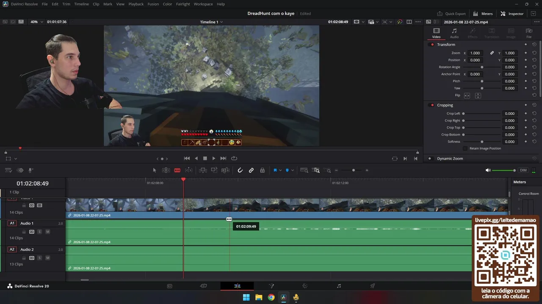Solo Audio 2 track with S

point(39,258)
